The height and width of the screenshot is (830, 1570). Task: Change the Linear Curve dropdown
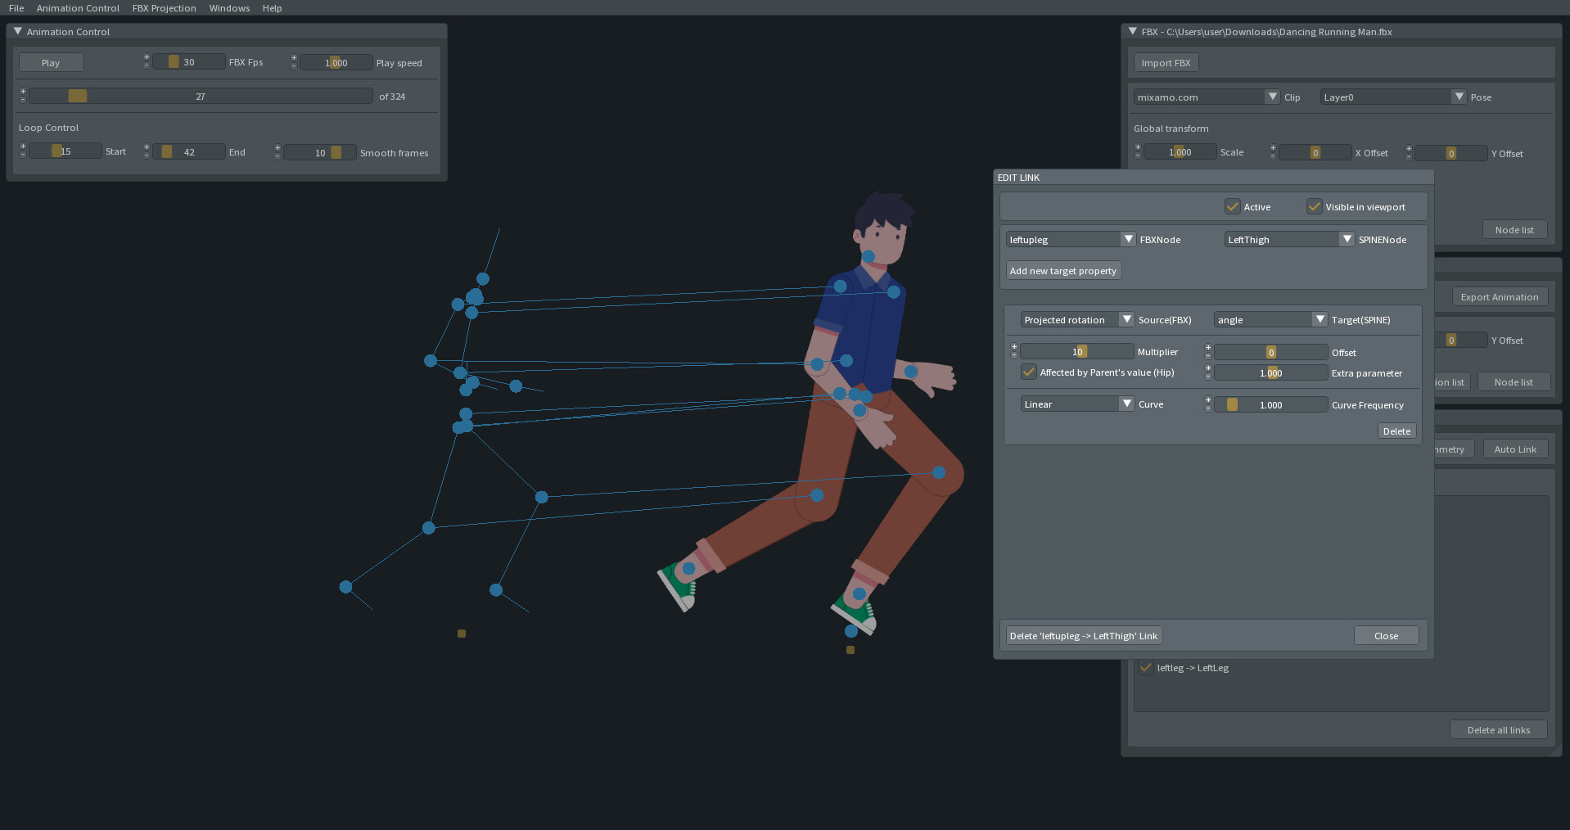click(x=1127, y=404)
